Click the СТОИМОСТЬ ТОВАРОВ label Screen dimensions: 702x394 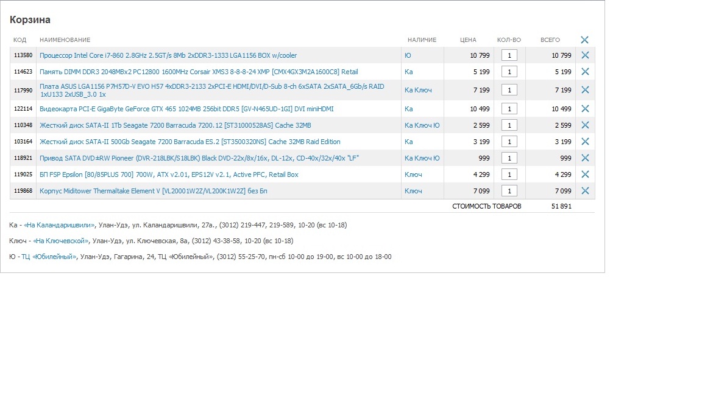(x=487, y=206)
